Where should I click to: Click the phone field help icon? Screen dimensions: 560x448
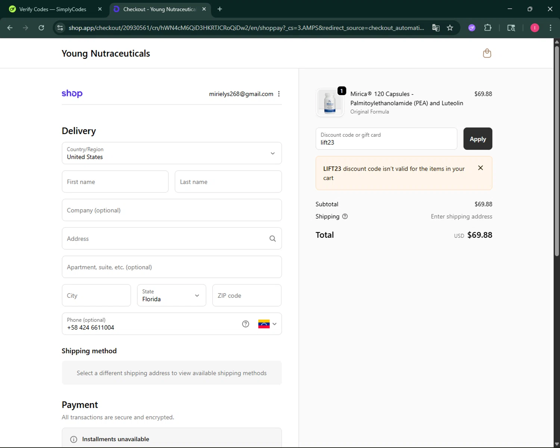pos(245,324)
